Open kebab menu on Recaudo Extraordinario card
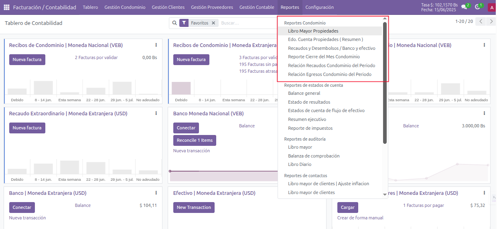The image size is (497, 229). [x=156, y=113]
